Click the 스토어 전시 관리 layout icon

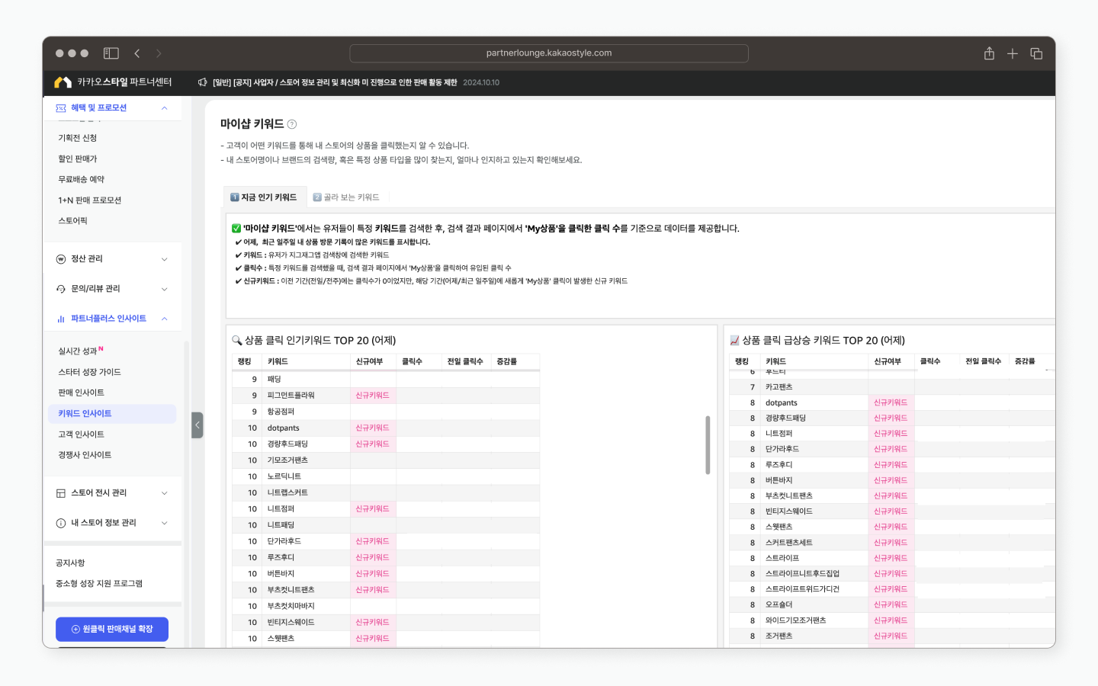(x=61, y=493)
